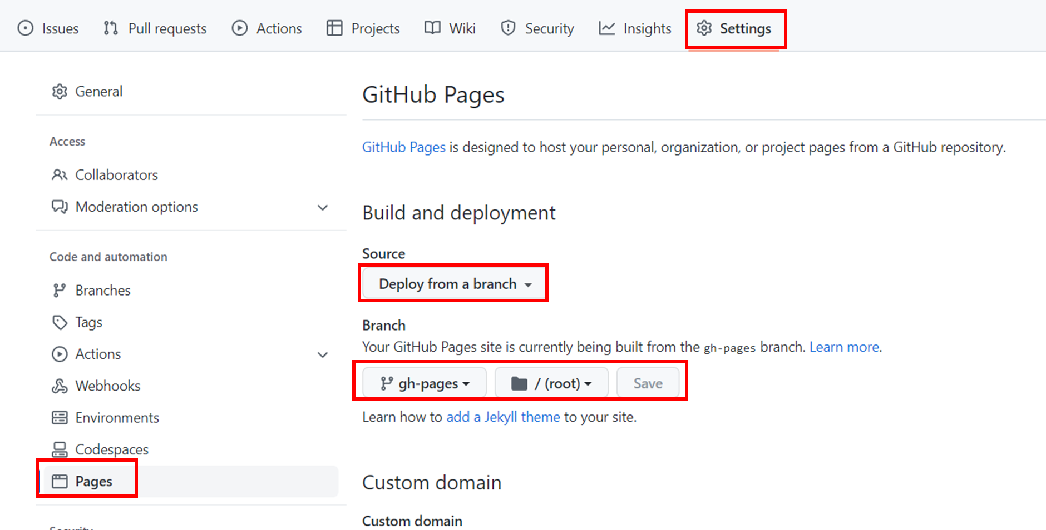
Task: Click the Codespaces icon
Action: click(60, 449)
